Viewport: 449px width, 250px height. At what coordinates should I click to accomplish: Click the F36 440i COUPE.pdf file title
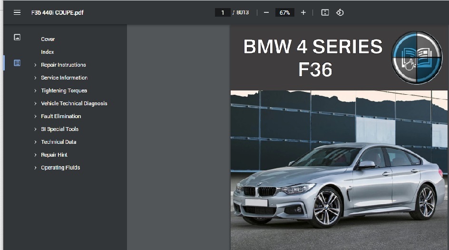coord(58,12)
